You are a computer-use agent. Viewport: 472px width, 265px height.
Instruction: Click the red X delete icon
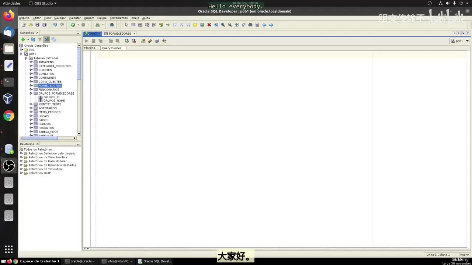click(x=209, y=25)
